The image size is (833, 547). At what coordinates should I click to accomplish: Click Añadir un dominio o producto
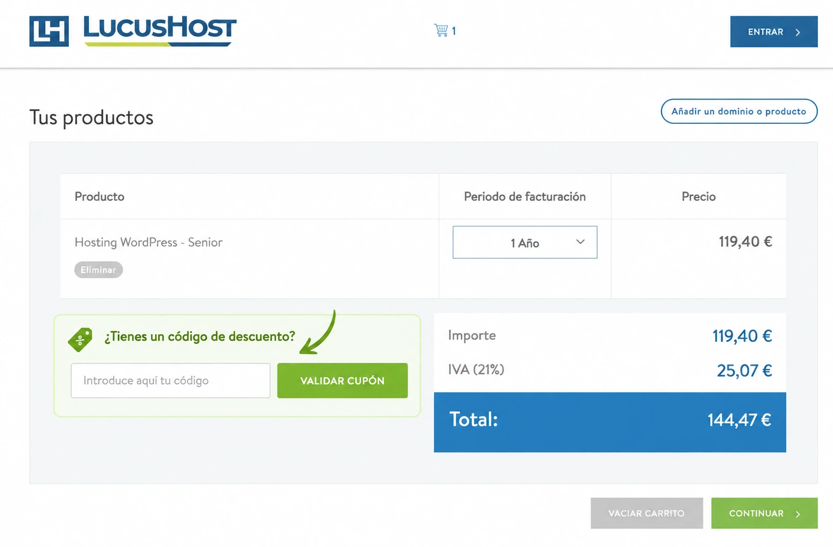(x=739, y=111)
